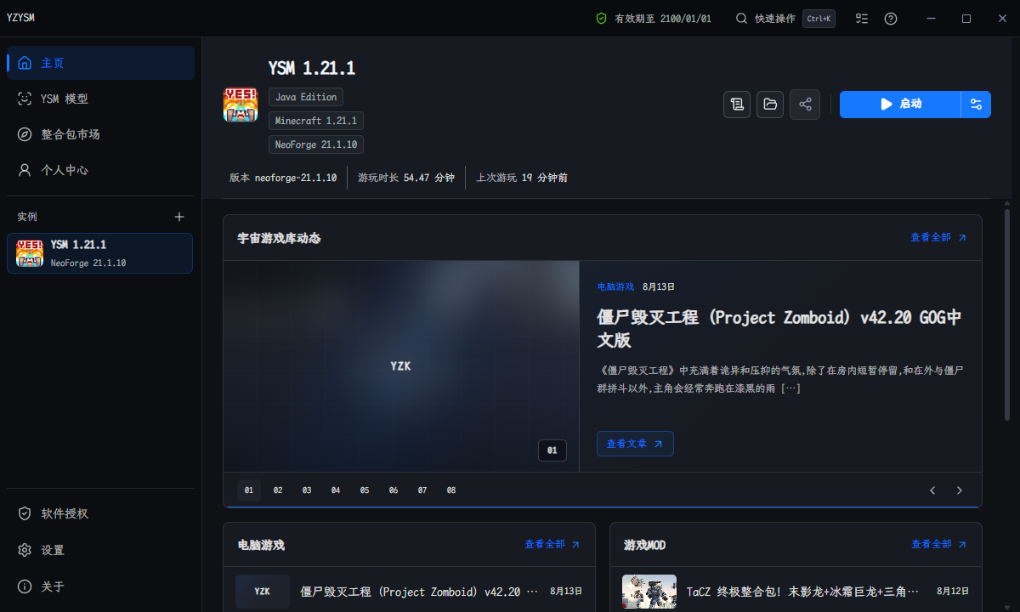Open YSM 模型 in sidebar
This screenshot has height=612, width=1020.
click(100, 99)
